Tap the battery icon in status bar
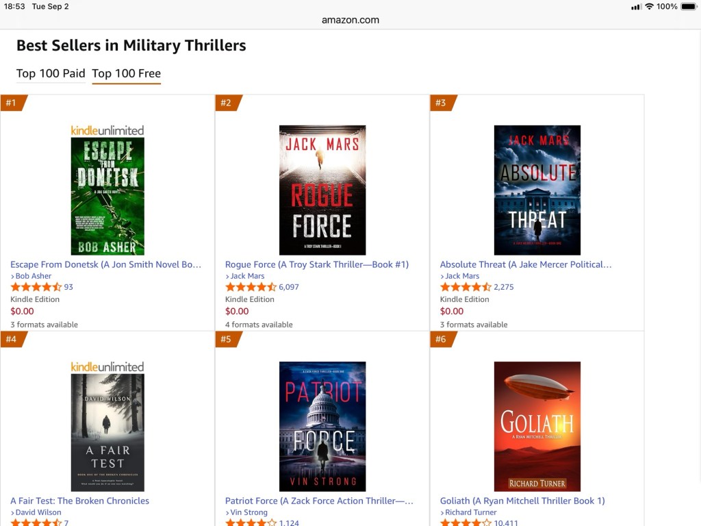701x526 pixels. pos(688,6)
